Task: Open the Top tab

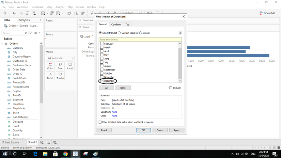Action: click(127, 25)
